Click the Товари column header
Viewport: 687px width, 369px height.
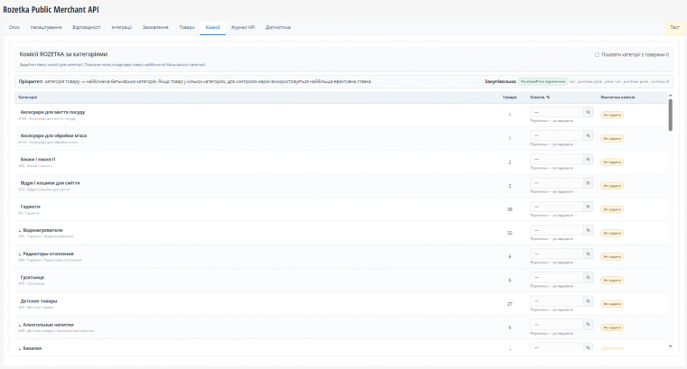[510, 97]
